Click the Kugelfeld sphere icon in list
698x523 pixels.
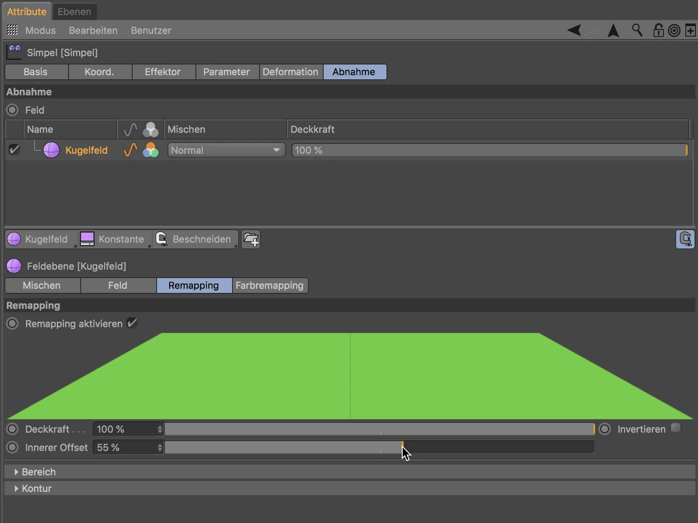(x=51, y=150)
